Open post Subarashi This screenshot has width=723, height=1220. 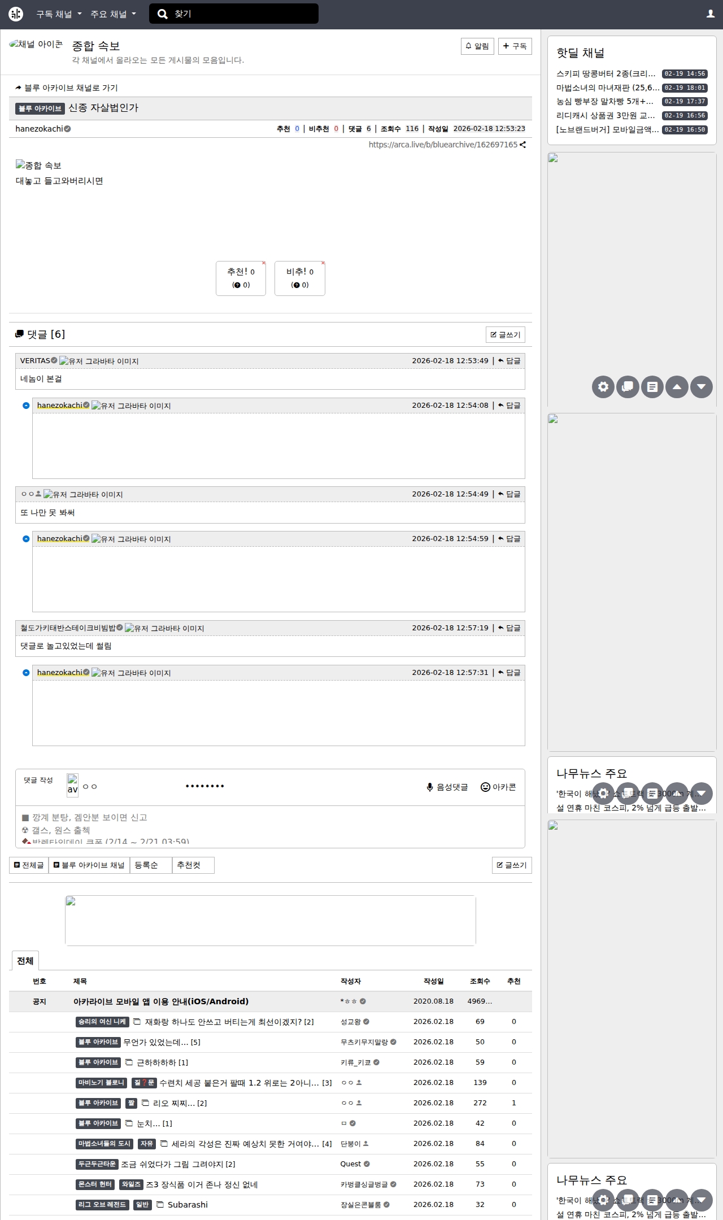pos(188,1205)
